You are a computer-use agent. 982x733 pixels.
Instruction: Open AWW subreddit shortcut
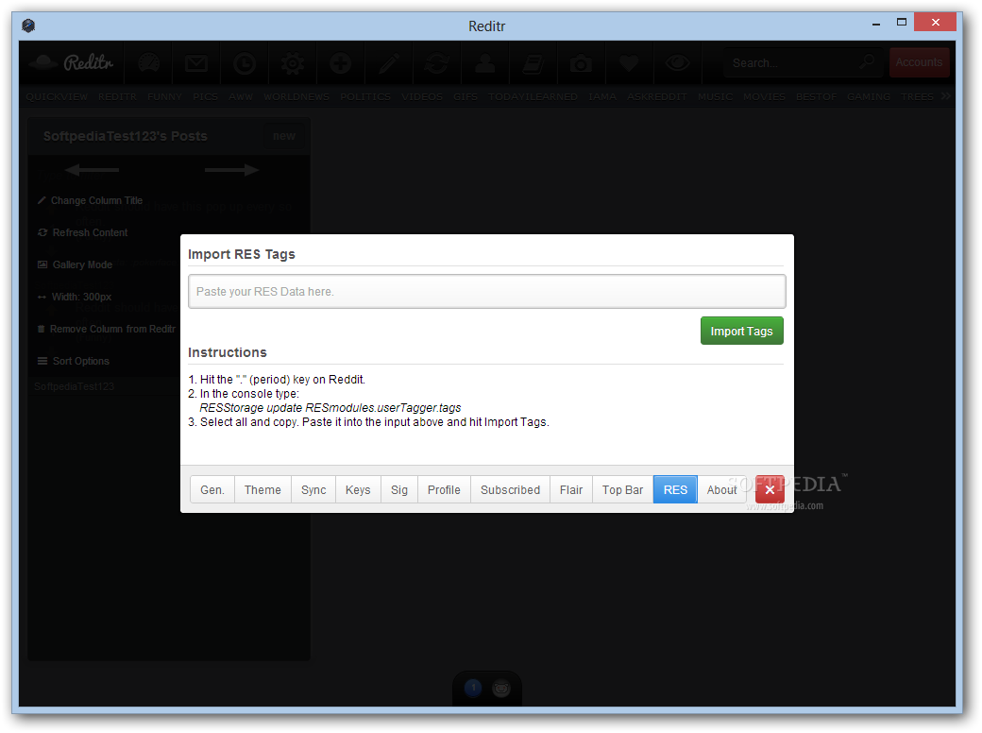(241, 96)
